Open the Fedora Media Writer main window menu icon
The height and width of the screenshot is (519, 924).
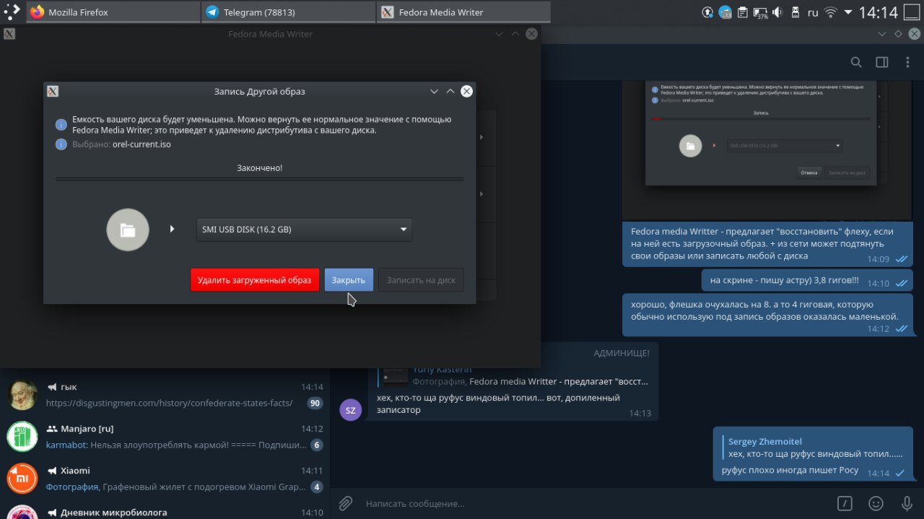click(9, 33)
